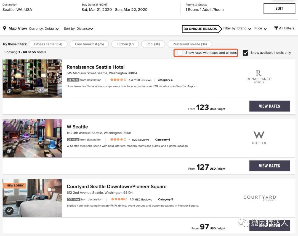
Task: Click 612 2nd Avenue address
Action: click(100, 193)
